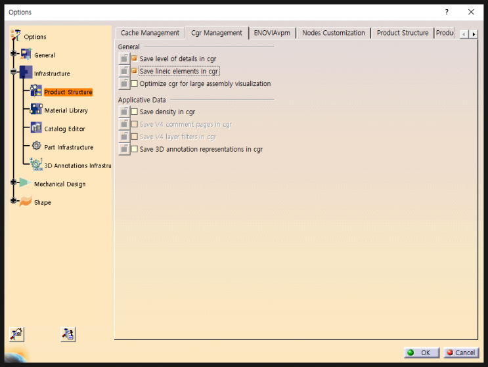488x367 pixels.
Task: Select Catalog Editor in the tree
Action: pos(64,129)
